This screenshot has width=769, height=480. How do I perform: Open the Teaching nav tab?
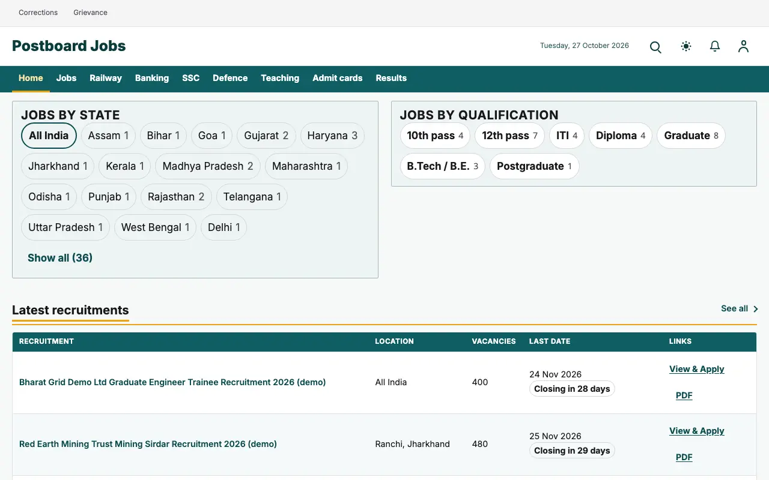[x=280, y=78]
